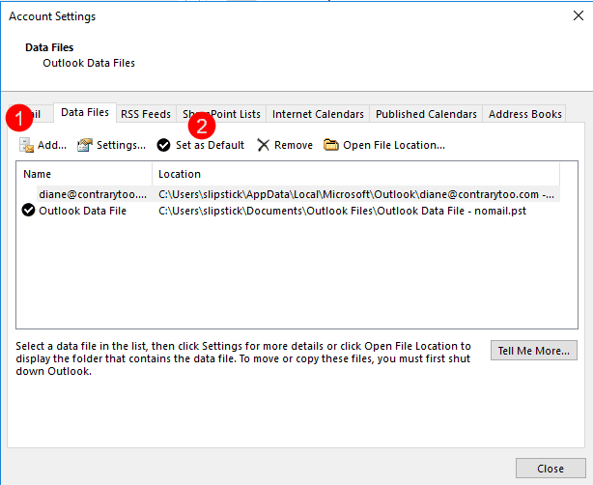Click the AppData path of diane@contrarytoo.com

tap(356, 194)
